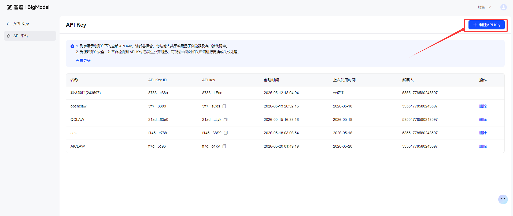This screenshot has width=513, height=216.
Task: Copy the ces API key
Action: click(226, 133)
